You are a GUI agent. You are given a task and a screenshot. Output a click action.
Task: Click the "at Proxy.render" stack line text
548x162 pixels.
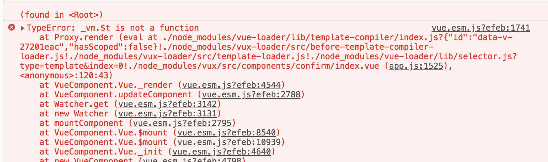[x=76, y=37]
